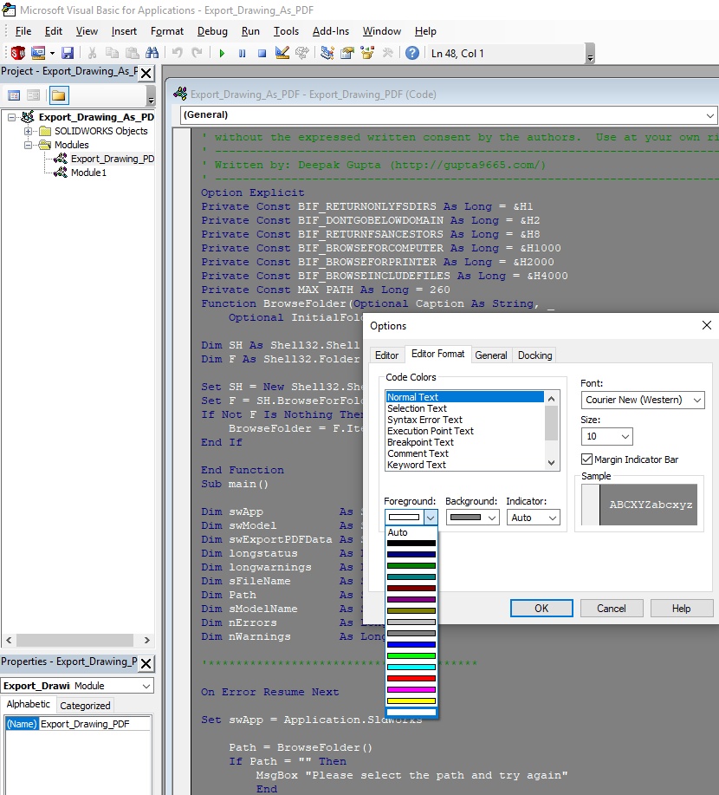
Task: Click the Break pause icon
Action: [243, 53]
